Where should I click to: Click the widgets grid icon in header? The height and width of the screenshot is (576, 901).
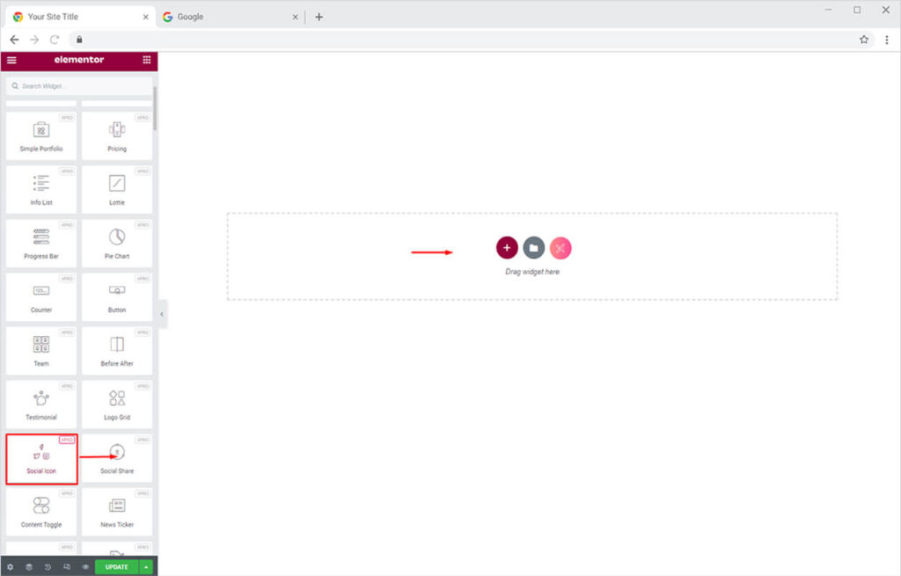click(146, 60)
